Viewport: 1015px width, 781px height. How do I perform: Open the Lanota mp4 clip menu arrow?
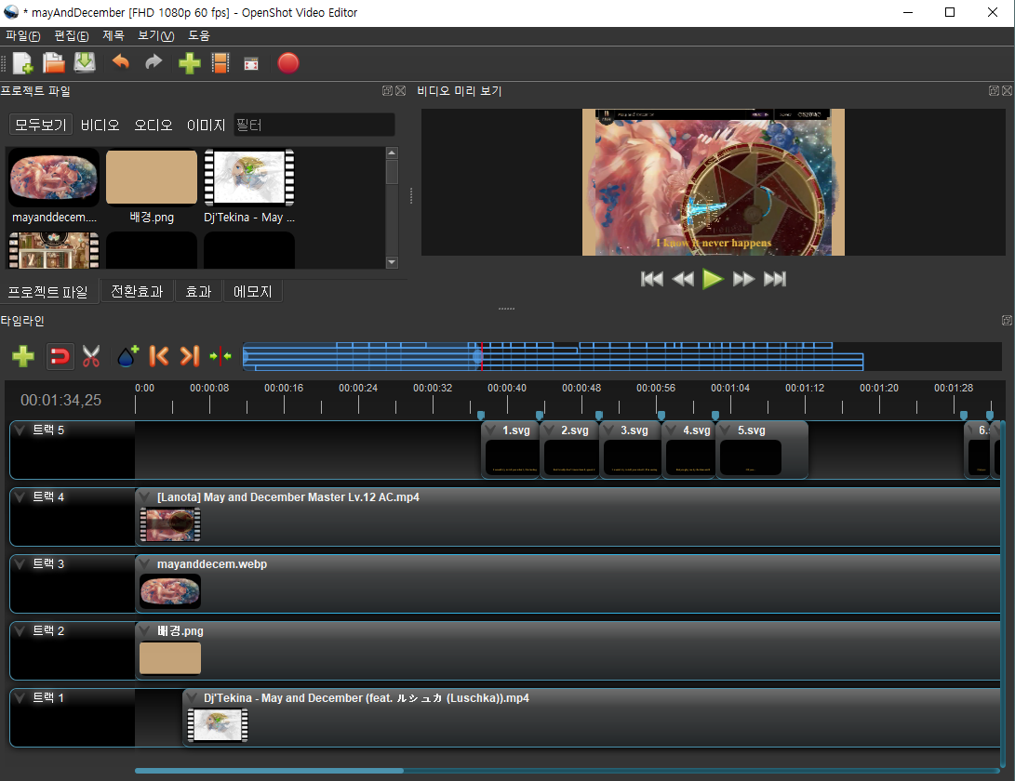coord(144,496)
